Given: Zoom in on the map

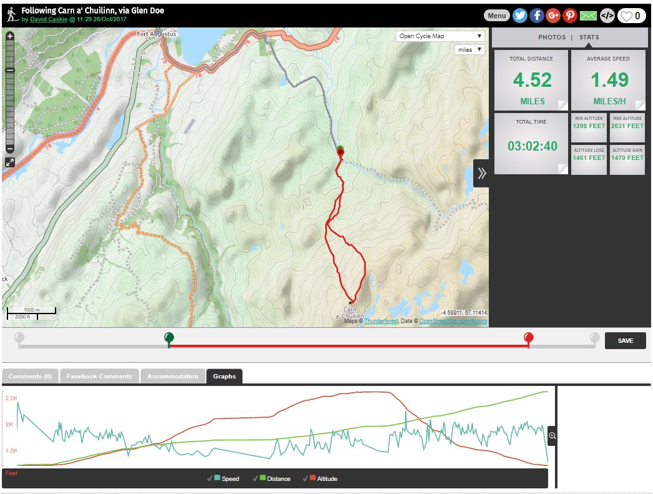Looking at the screenshot, I should coord(10,36).
